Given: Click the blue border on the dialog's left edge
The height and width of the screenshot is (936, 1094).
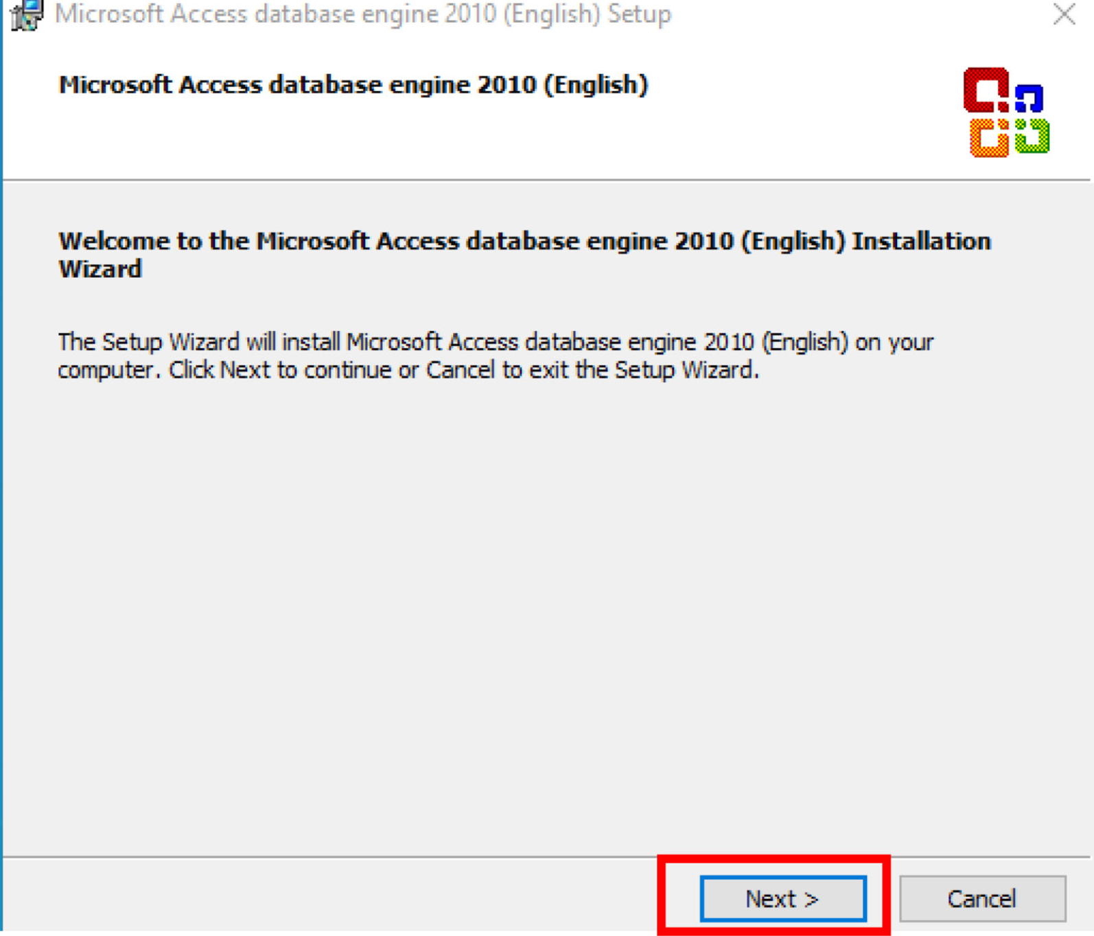Looking at the screenshot, I should (x=3, y=480).
